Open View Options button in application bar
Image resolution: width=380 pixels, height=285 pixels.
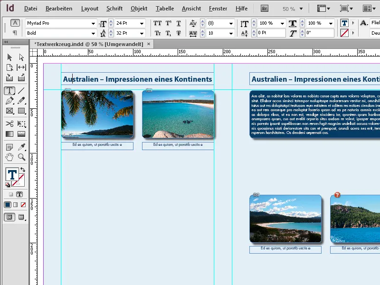click(x=323, y=9)
